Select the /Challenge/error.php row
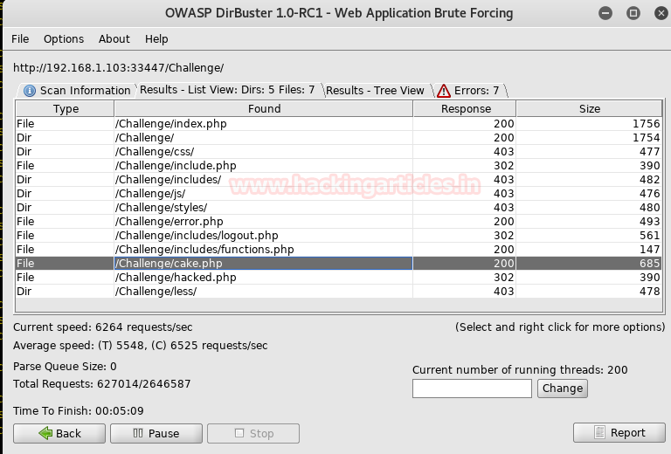671x454 pixels. coord(339,222)
